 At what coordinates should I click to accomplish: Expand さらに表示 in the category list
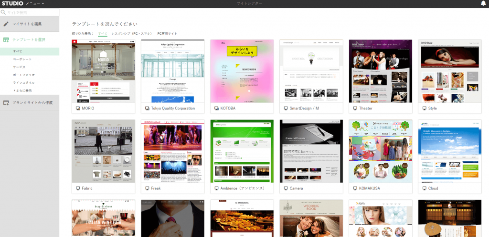point(22,91)
